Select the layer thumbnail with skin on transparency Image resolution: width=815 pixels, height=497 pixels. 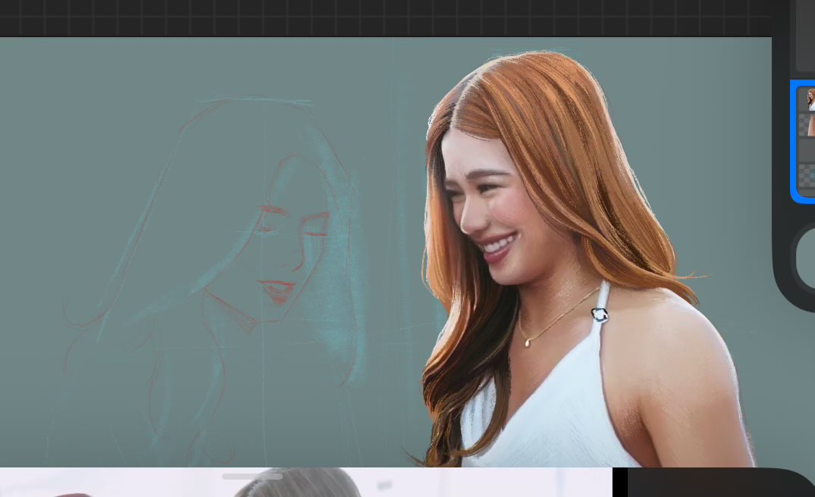point(807,125)
